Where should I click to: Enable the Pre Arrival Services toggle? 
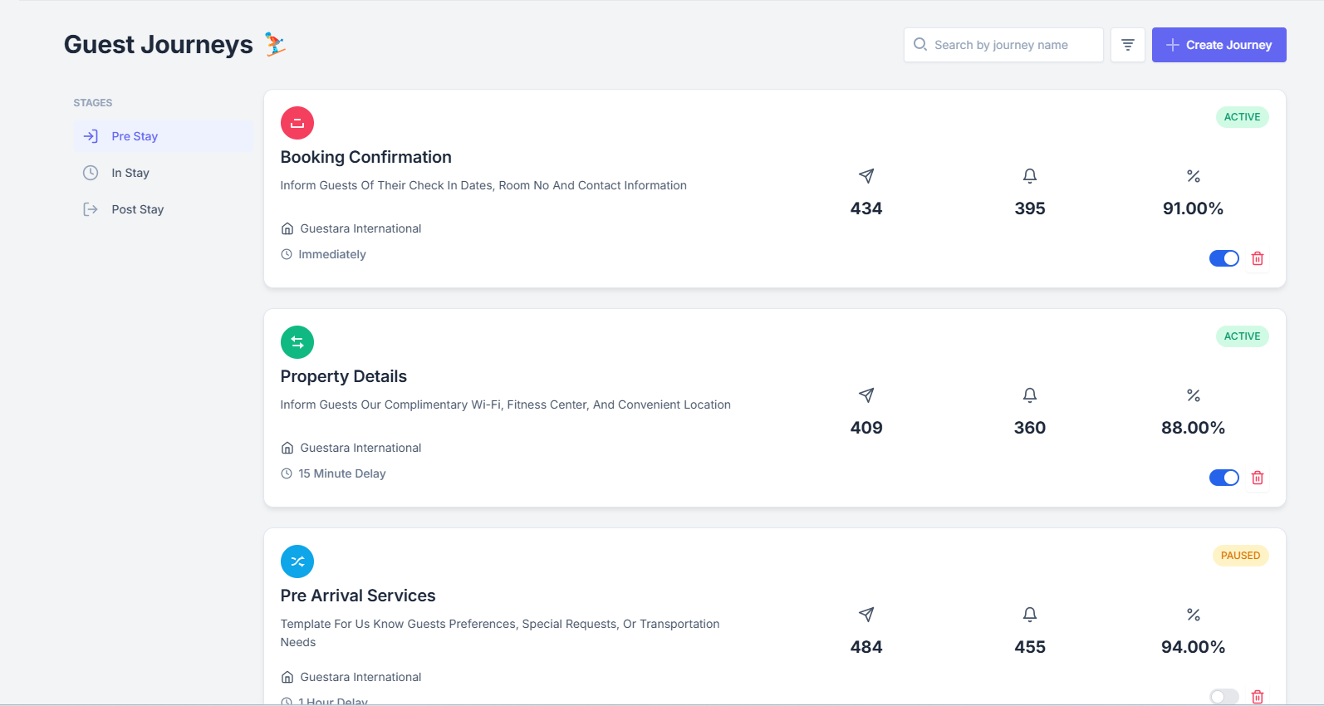[1223, 696]
